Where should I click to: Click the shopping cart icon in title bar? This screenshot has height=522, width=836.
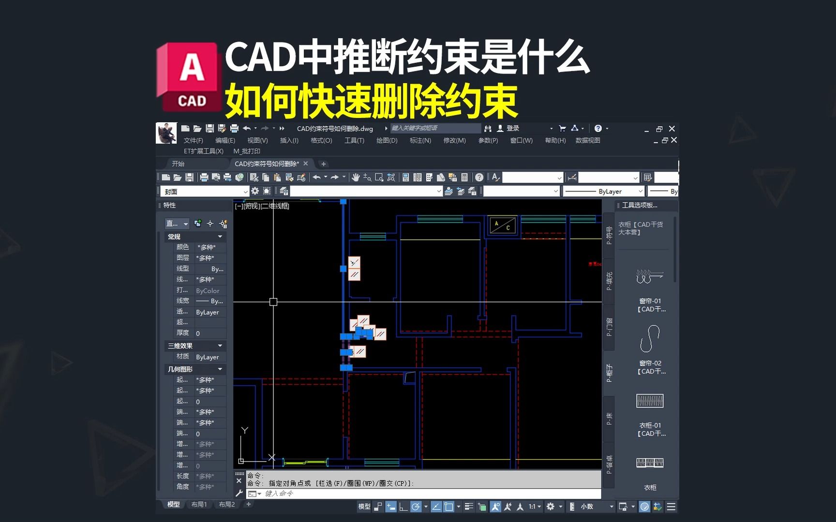(562, 129)
